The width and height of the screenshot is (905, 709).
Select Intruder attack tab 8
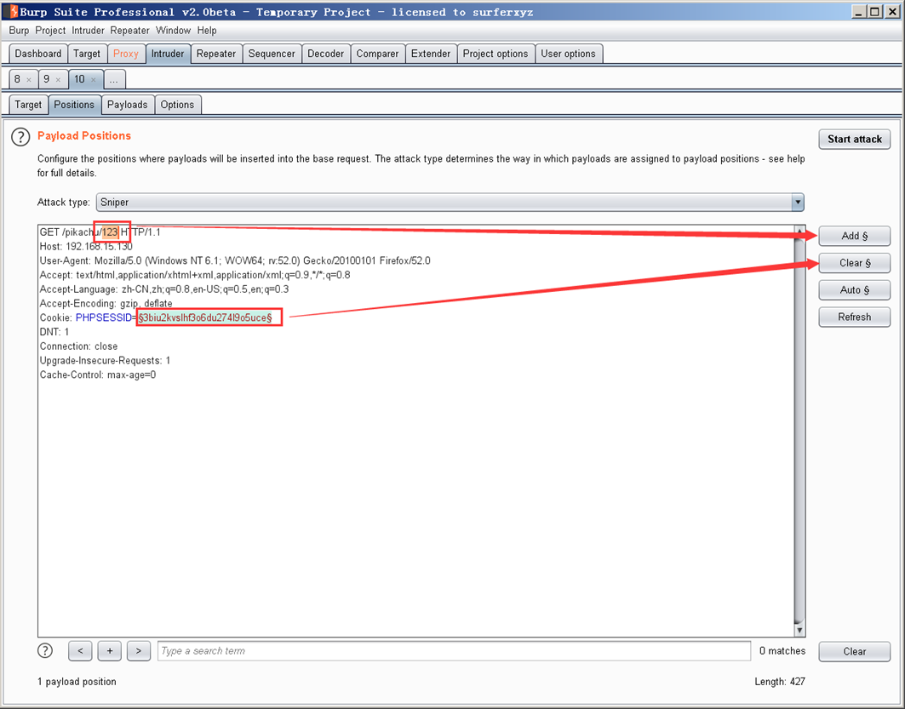click(x=17, y=79)
